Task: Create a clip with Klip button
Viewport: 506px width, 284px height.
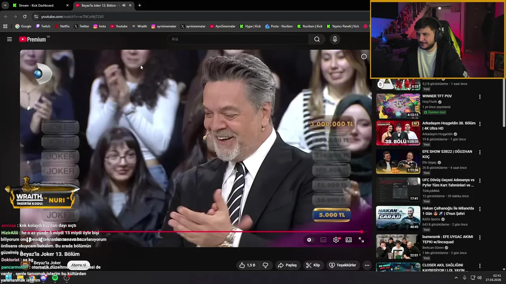Action: (313, 265)
